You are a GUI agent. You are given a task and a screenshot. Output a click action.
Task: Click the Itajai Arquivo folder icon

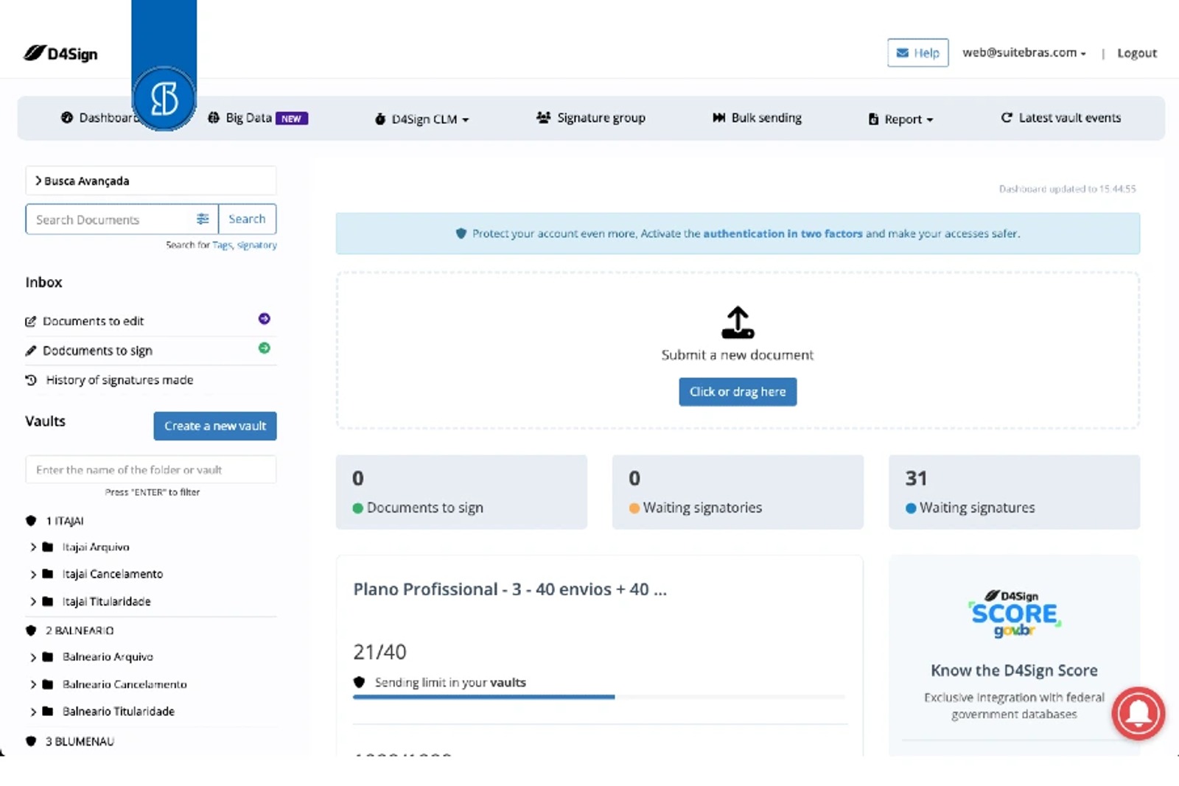(x=48, y=547)
